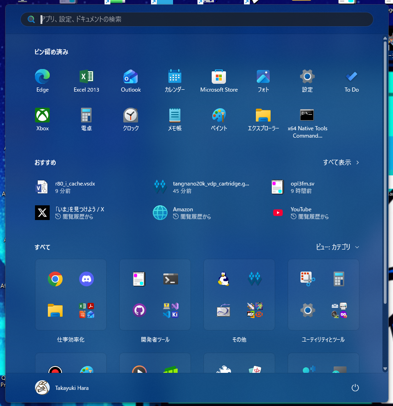Viewport: 393px width, 406px height.
Task: Launch the To Do app
Action: (x=351, y=81)
